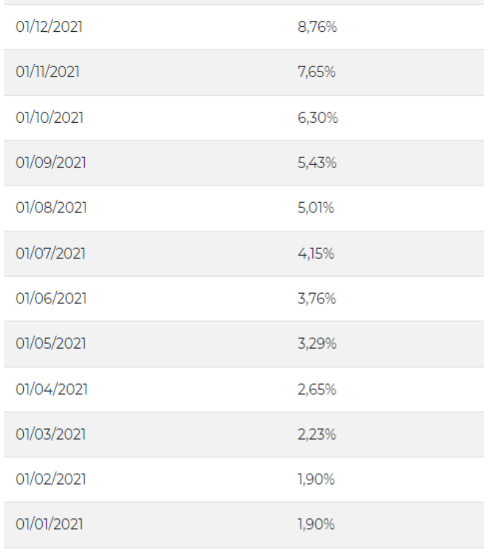
Task: Select the 5,43% rate value
Action: (x=316, y=163)
